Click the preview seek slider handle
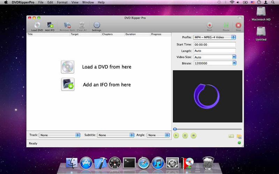 (175, 129)
